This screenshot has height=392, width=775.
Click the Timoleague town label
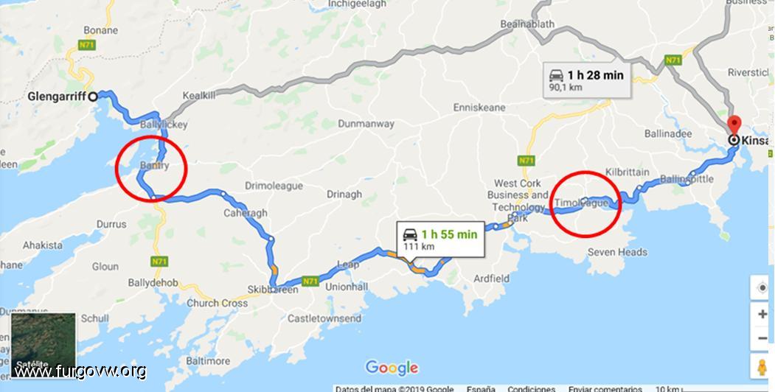point(581,203)
